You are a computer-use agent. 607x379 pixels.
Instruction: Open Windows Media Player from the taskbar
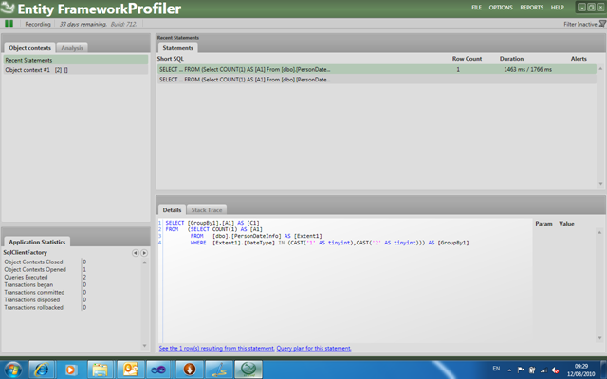71,369
